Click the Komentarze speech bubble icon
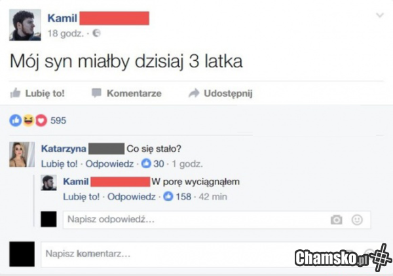The image size is (393, 276). click(96, 93)
